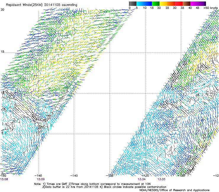219x192 pixels.
Task: Select the brown 35-40 knots color swatch
Action: point(186,4)
